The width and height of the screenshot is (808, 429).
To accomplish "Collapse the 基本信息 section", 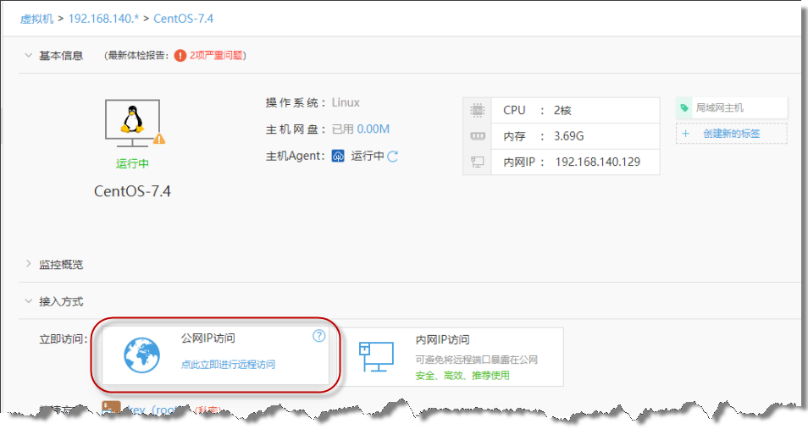I will pos(28,56).
